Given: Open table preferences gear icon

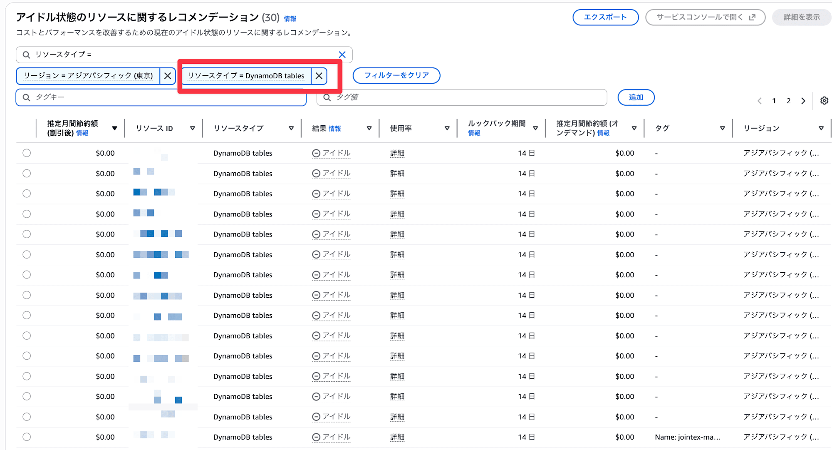Looking at the screenshot, I should pyautogui.click(x=824, y=101).
